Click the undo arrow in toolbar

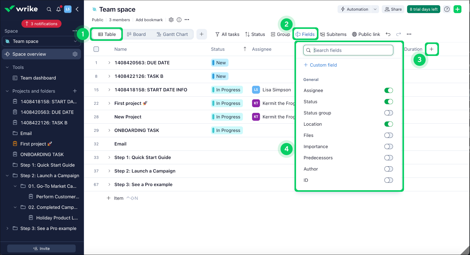coord(388,34)
